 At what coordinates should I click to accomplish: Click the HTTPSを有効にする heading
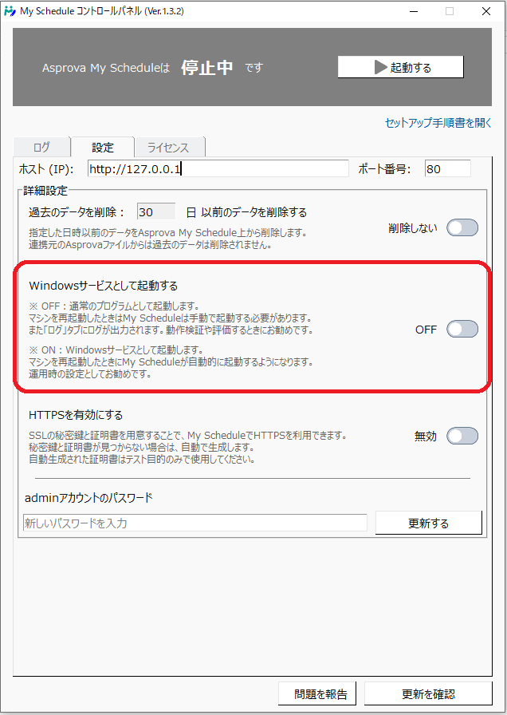pos(76,416)
